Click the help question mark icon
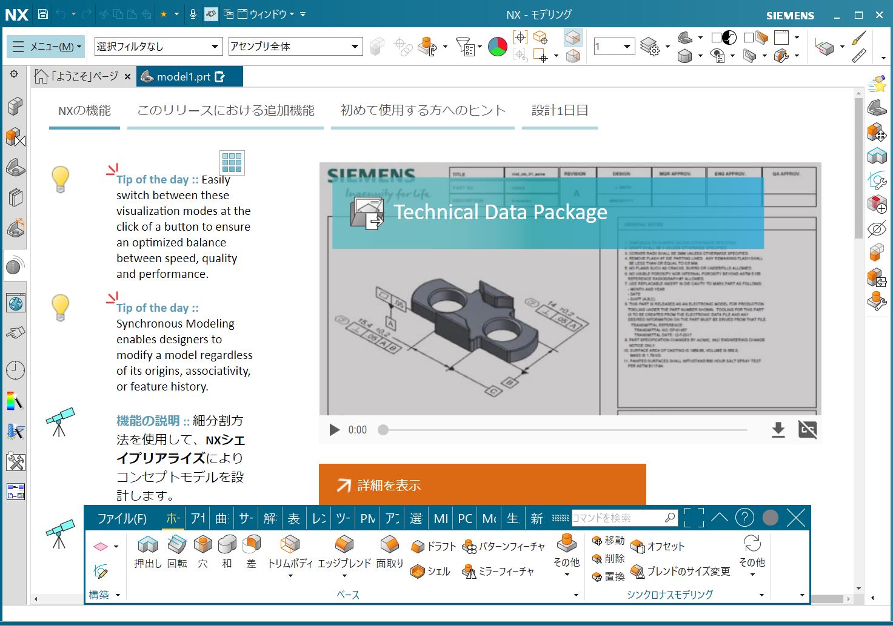 (744, 517)
